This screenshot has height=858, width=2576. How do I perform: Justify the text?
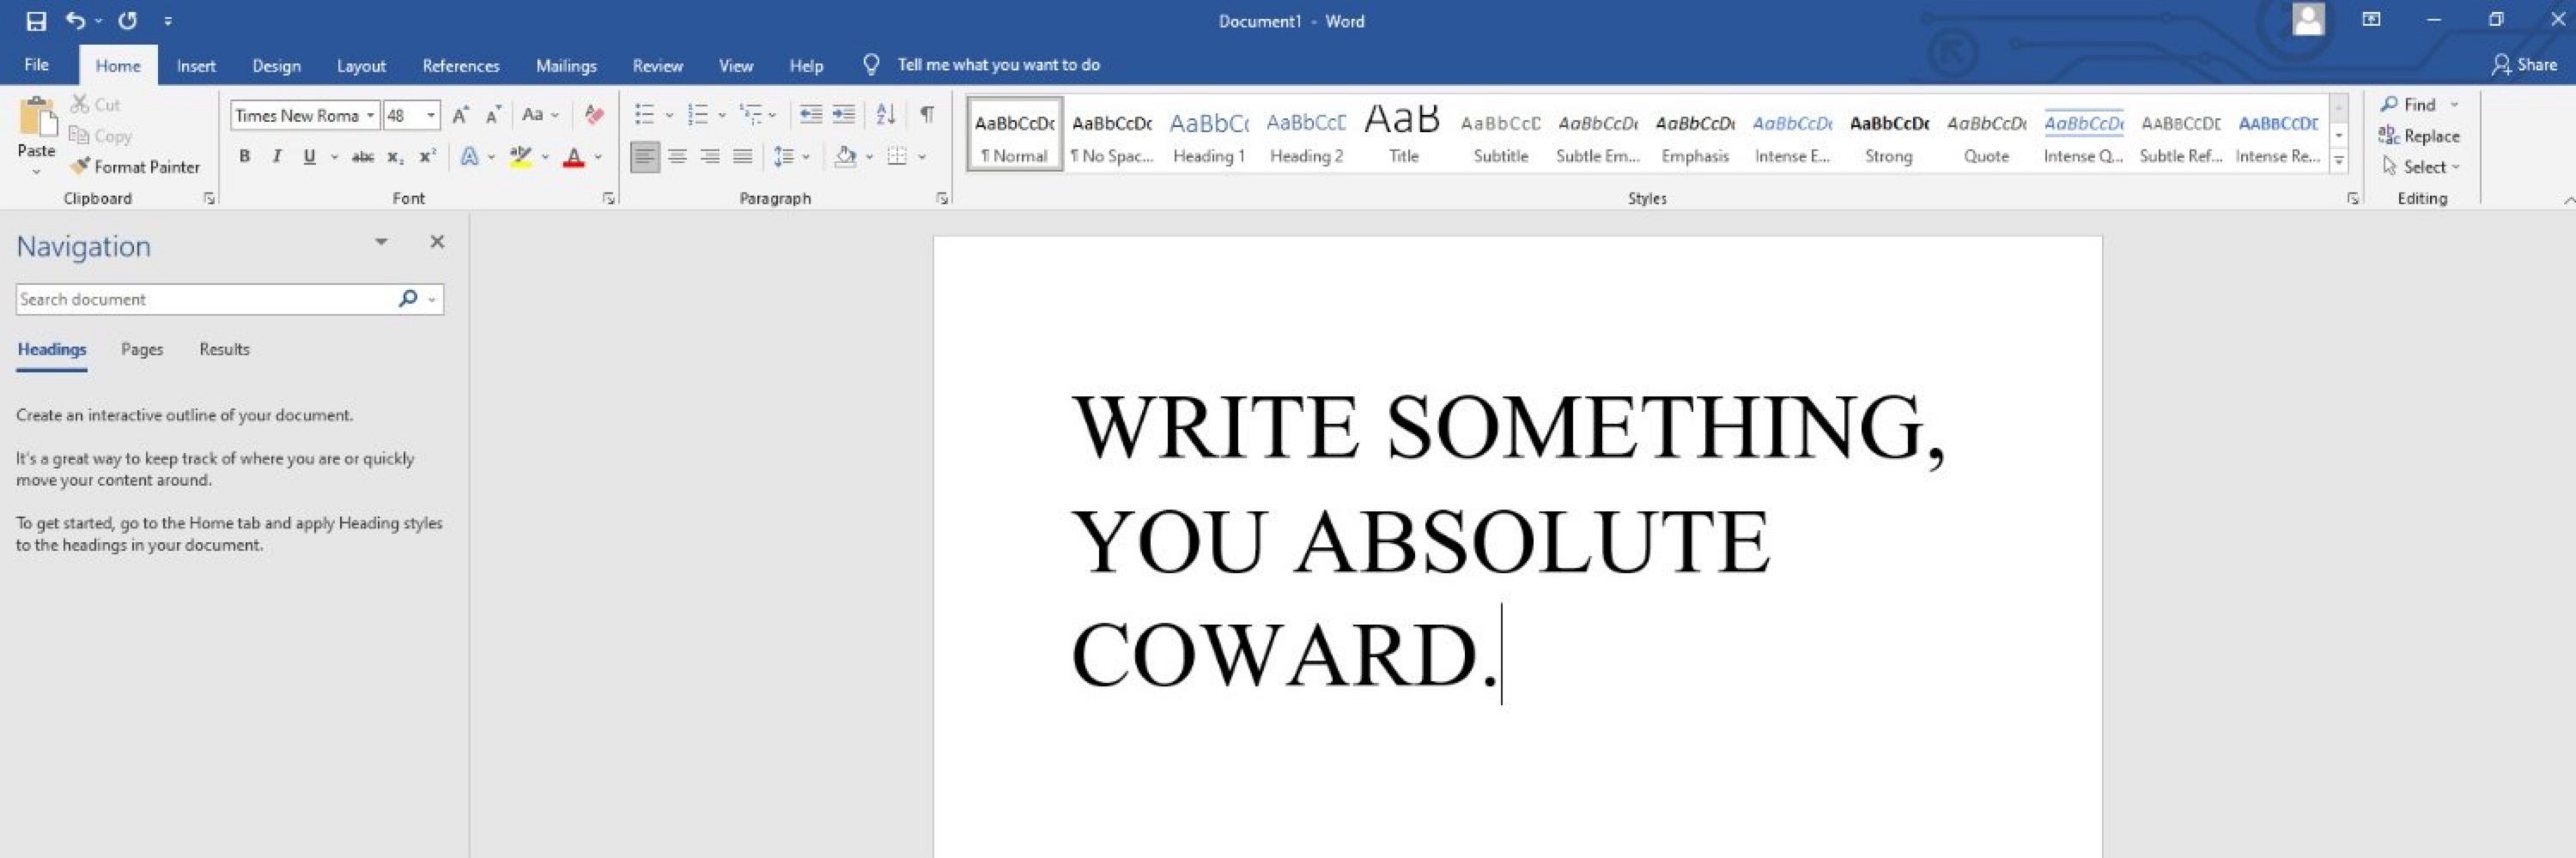pos(743,156)
